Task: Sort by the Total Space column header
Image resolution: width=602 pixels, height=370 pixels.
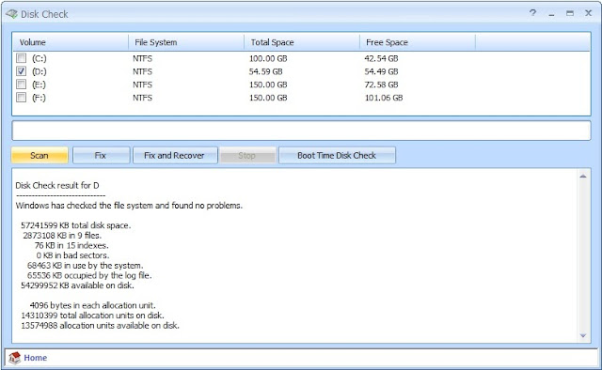Action: coord(302,42)
